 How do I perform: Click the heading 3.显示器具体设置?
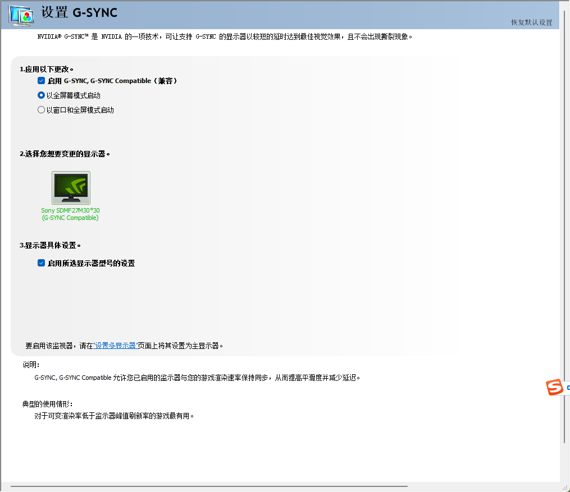click(50, 246)
